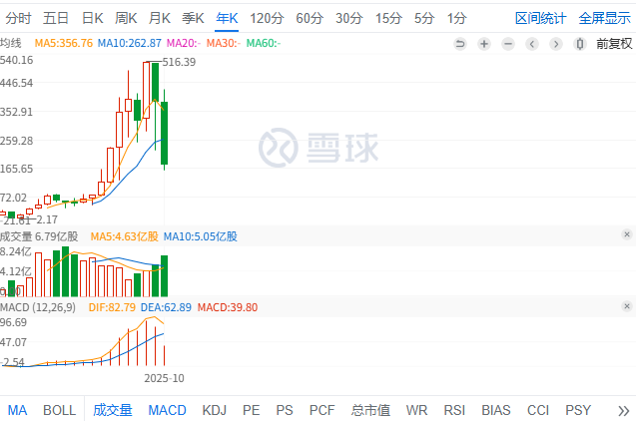Toggle the MA indicator at the bottom

point(18,410)
